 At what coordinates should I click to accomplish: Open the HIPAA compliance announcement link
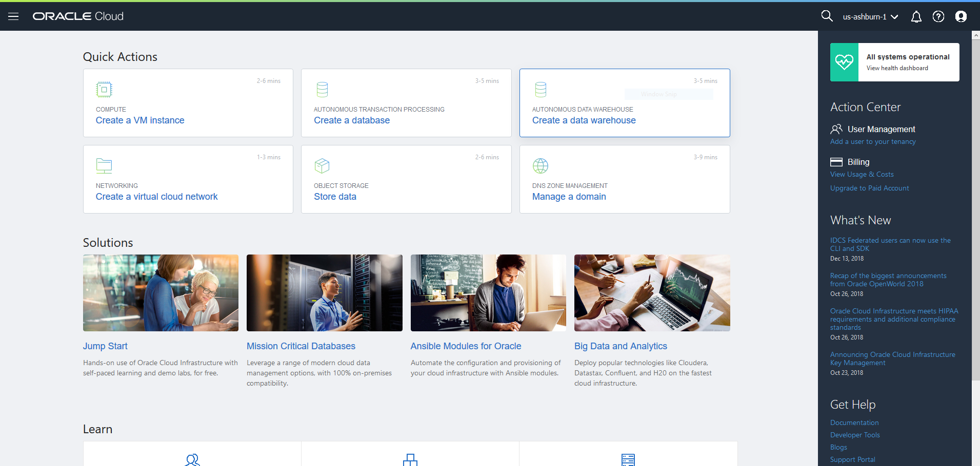894,319
